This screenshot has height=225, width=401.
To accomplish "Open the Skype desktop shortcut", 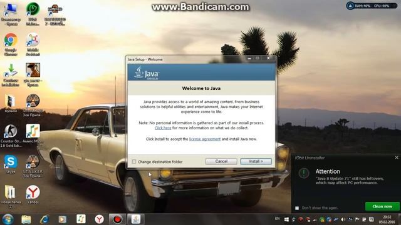I will coord(11,164).
